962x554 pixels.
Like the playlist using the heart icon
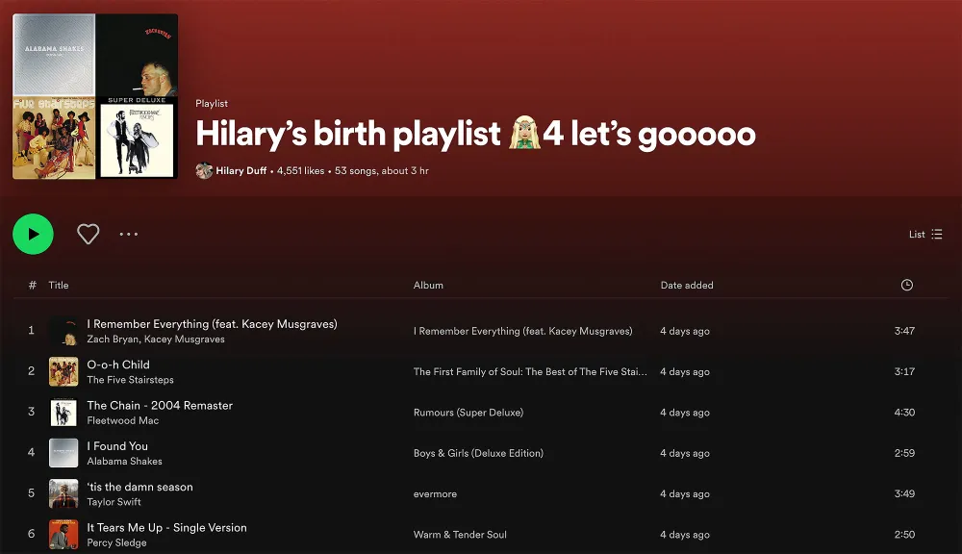88,234
